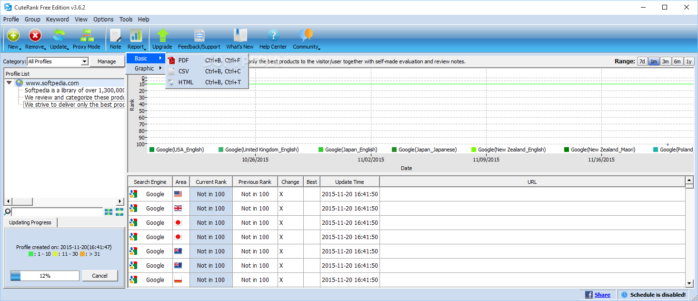Click the Upgrade arrow icon
The image size is (698, 301).
click(162, 35)
